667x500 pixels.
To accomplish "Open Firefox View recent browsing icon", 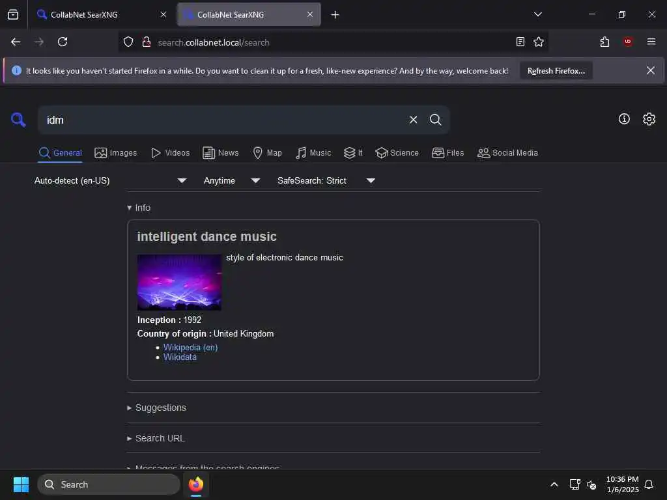I will [x=13, y=14].
